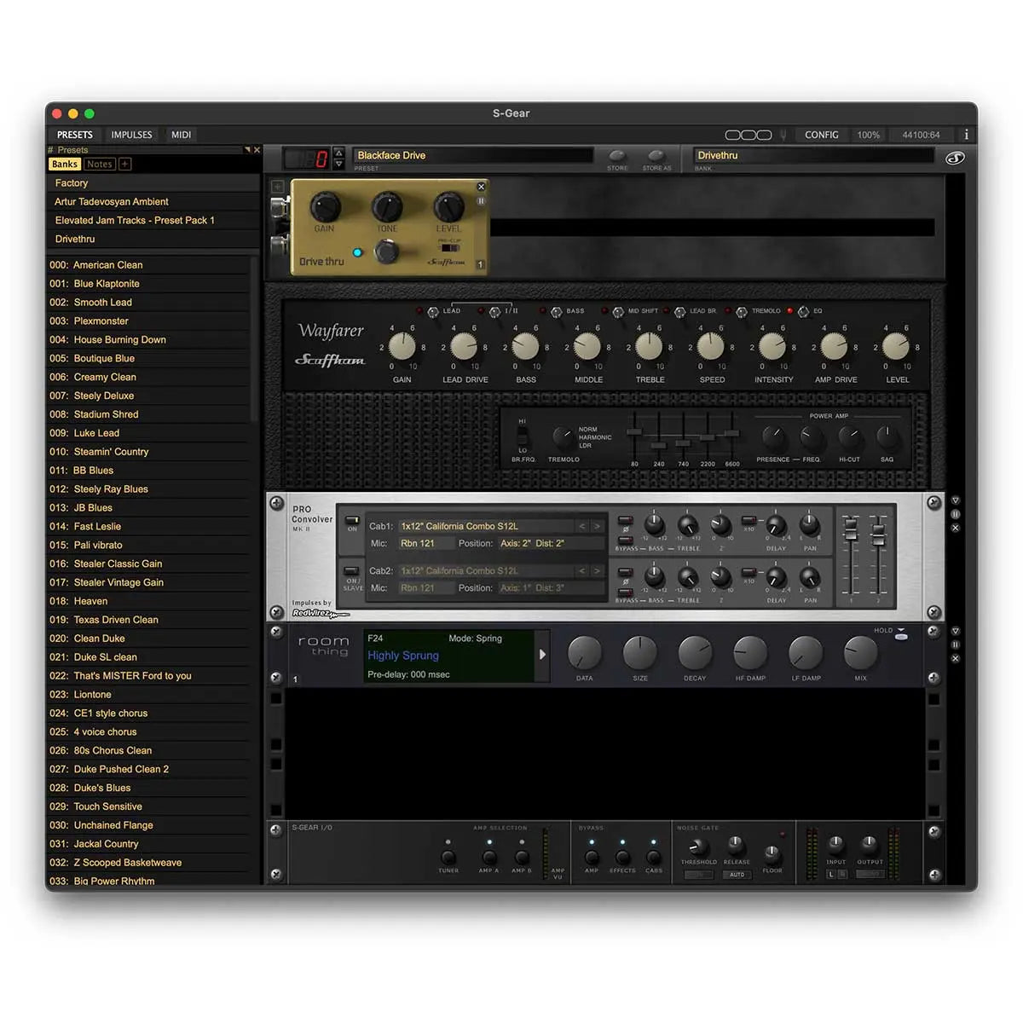Open the Room Thing preset selector arrow
The height and width of the screenshot is (1023, 1023).
click(543, 656)
